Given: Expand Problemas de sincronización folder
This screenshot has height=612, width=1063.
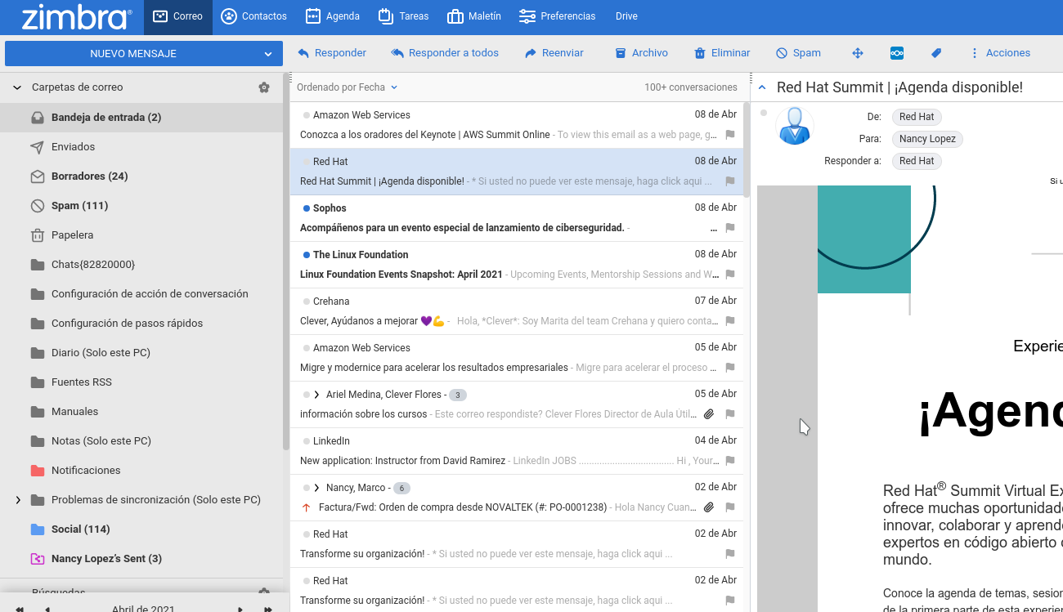Looking at the screenshot, I should click(18, 500).
